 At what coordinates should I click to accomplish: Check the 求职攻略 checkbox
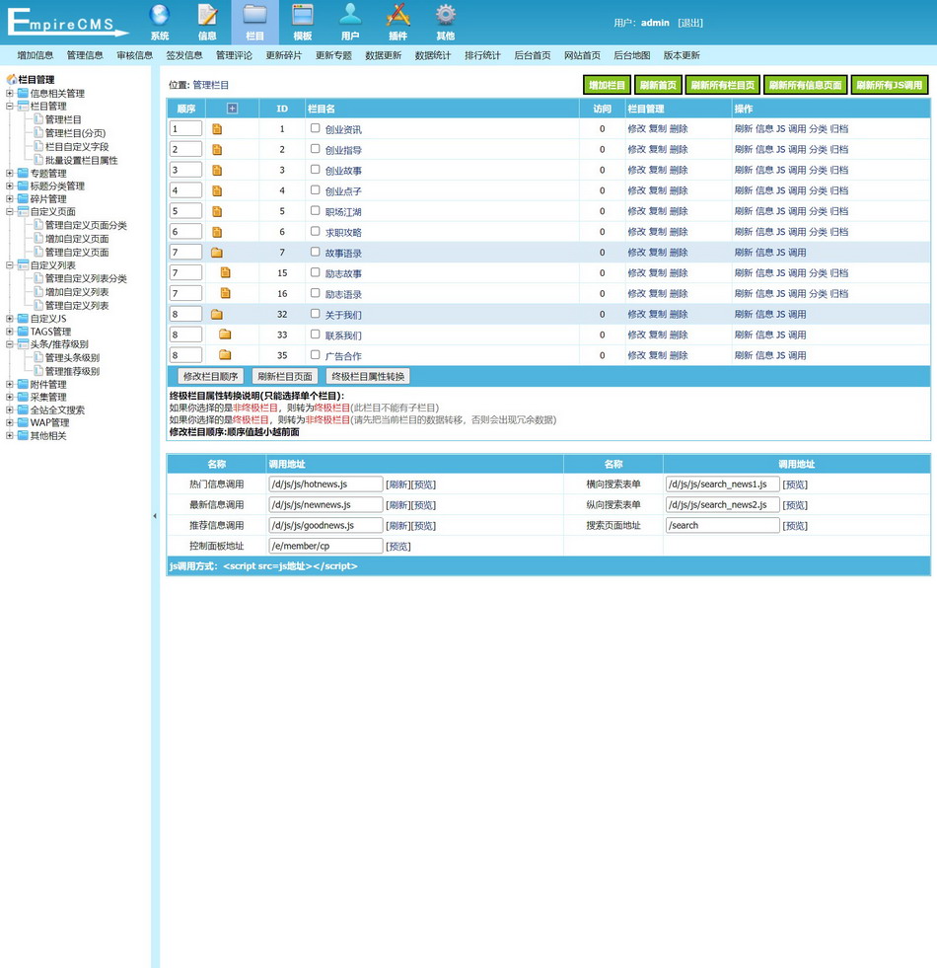coord(315,231)
